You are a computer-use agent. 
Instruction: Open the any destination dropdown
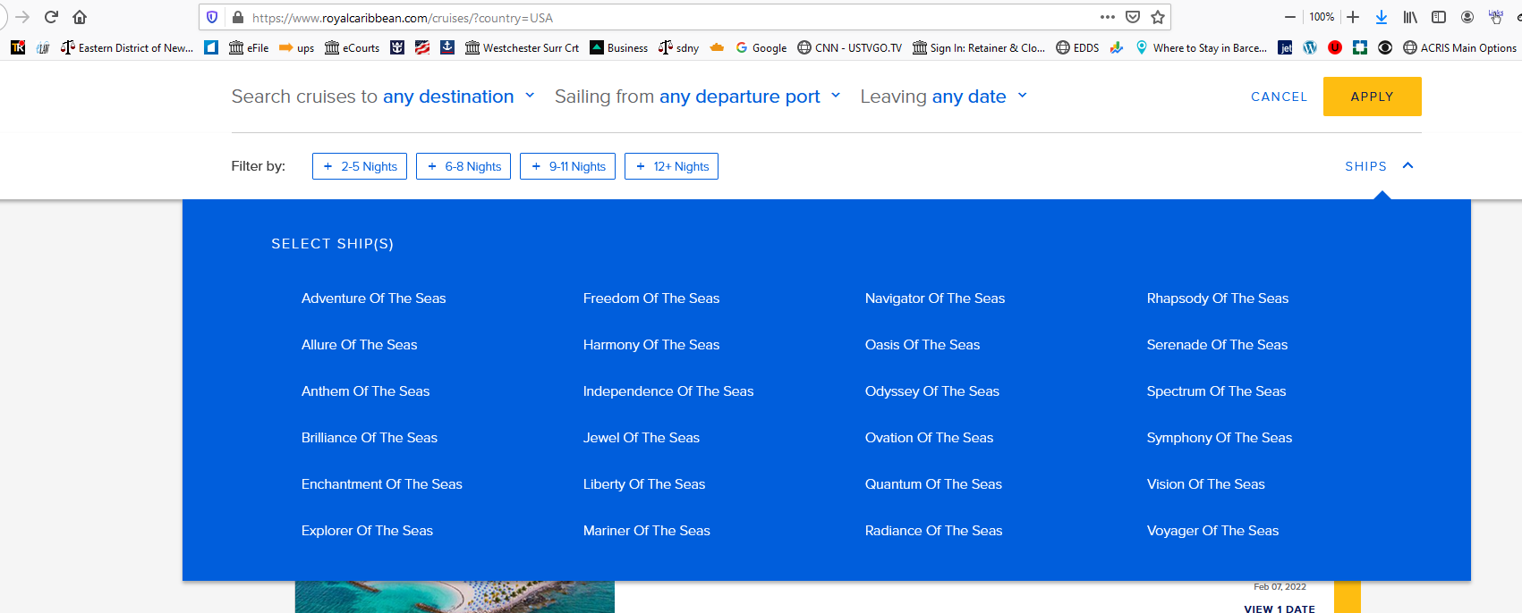[x=458, y=97]
